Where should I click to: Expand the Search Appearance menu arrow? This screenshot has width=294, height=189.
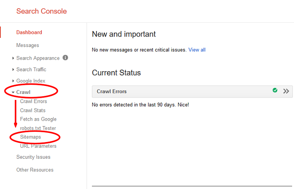[13, 58]
